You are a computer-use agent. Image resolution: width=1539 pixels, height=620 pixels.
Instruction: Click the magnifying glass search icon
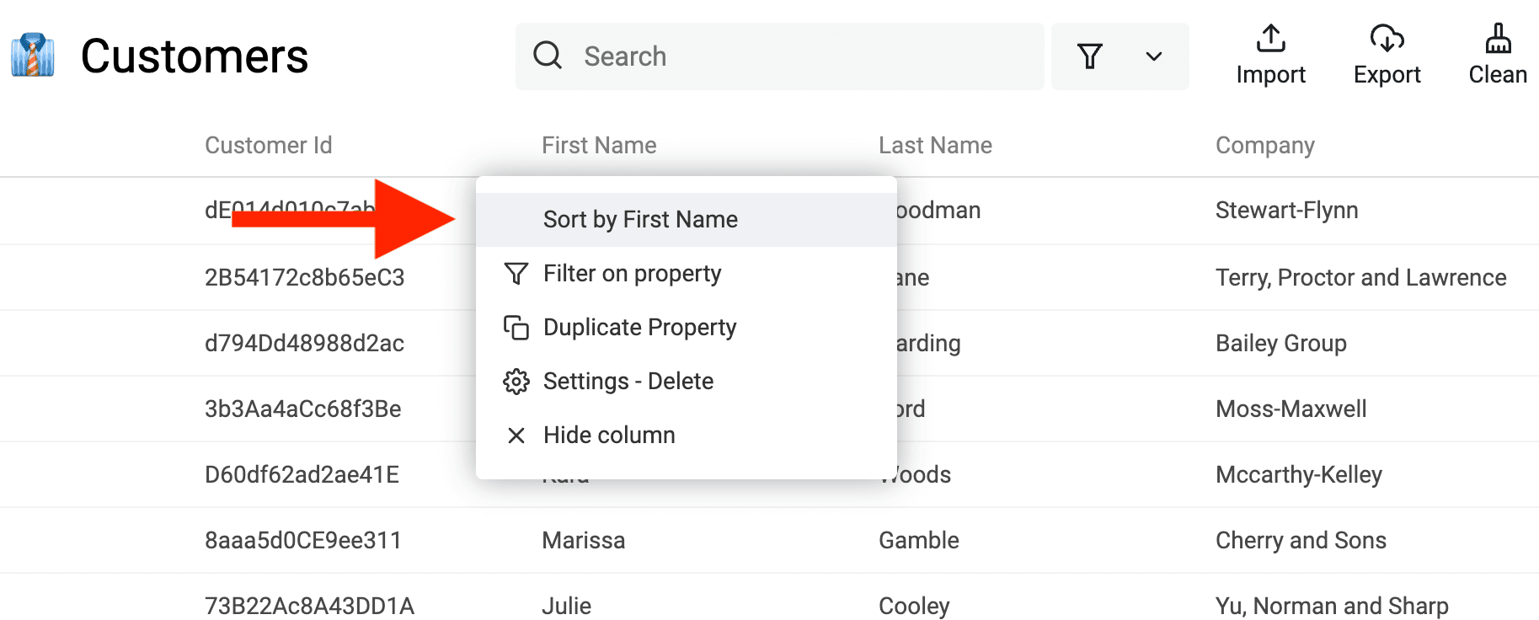(x=548, y=56)
